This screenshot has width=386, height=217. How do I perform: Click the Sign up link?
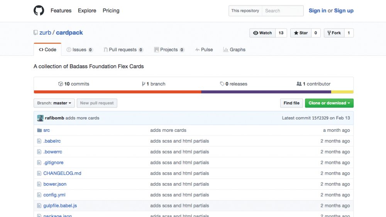[344, 10]
